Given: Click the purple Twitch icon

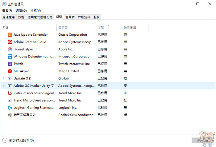Looking at the screenshot, I should coord(10,64).
